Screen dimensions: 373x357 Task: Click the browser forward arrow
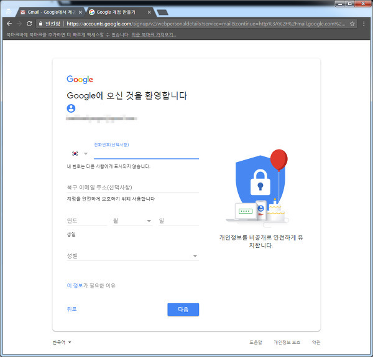click(19, 24)
